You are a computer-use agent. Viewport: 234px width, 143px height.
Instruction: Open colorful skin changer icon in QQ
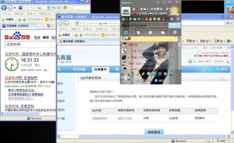[x=178, y=19]
